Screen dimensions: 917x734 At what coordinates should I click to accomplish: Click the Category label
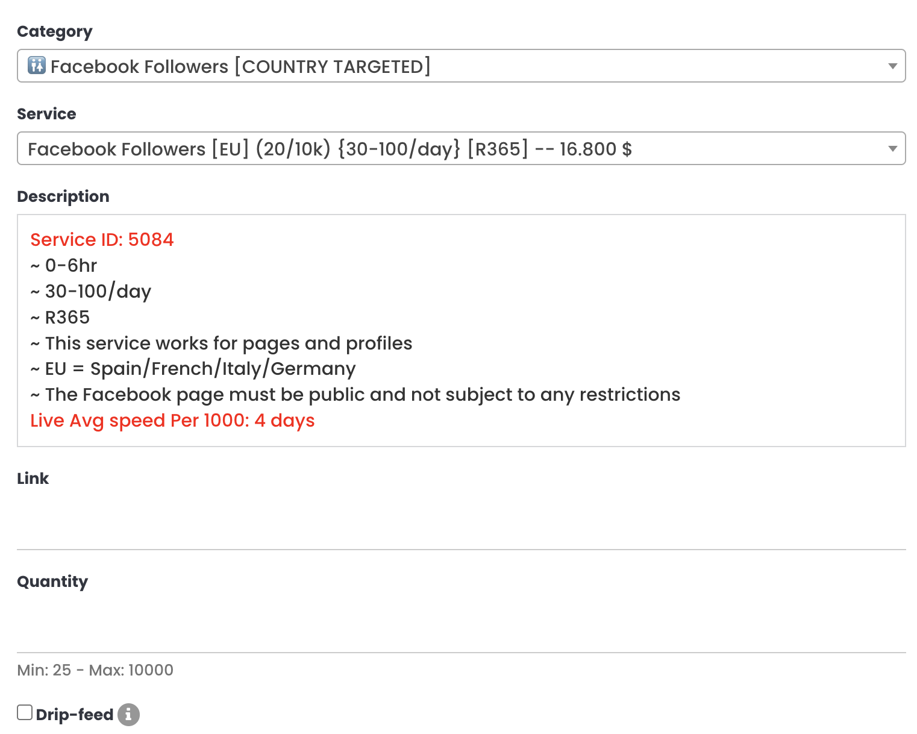(x=55, y=32)
